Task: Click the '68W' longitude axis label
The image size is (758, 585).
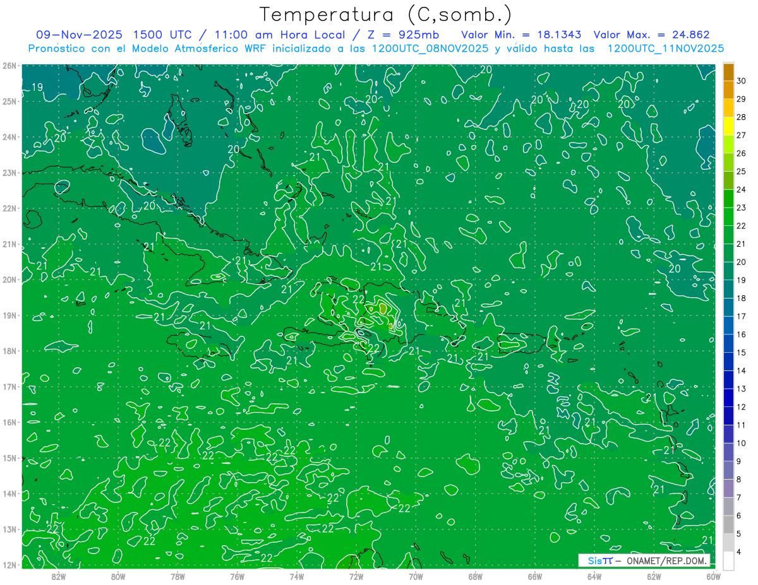Action: coord(475,576)
